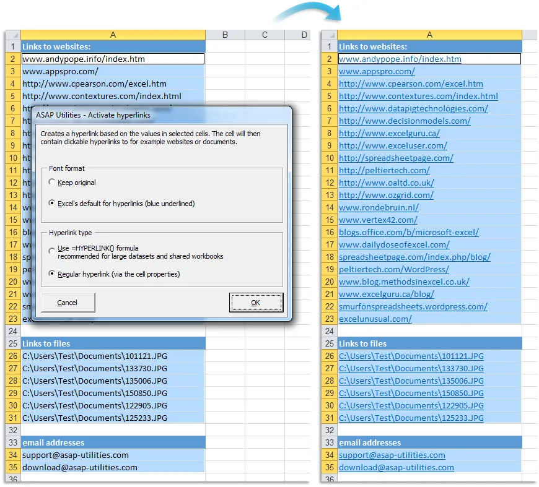
Task: Click hyperlinked download@asap-utilities.com email
Action: [397, 467]
